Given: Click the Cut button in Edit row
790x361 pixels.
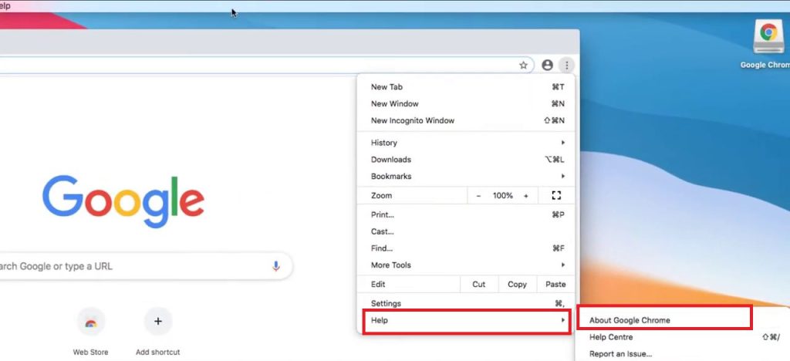Looking at the screenshot, I should coord(478,284).
